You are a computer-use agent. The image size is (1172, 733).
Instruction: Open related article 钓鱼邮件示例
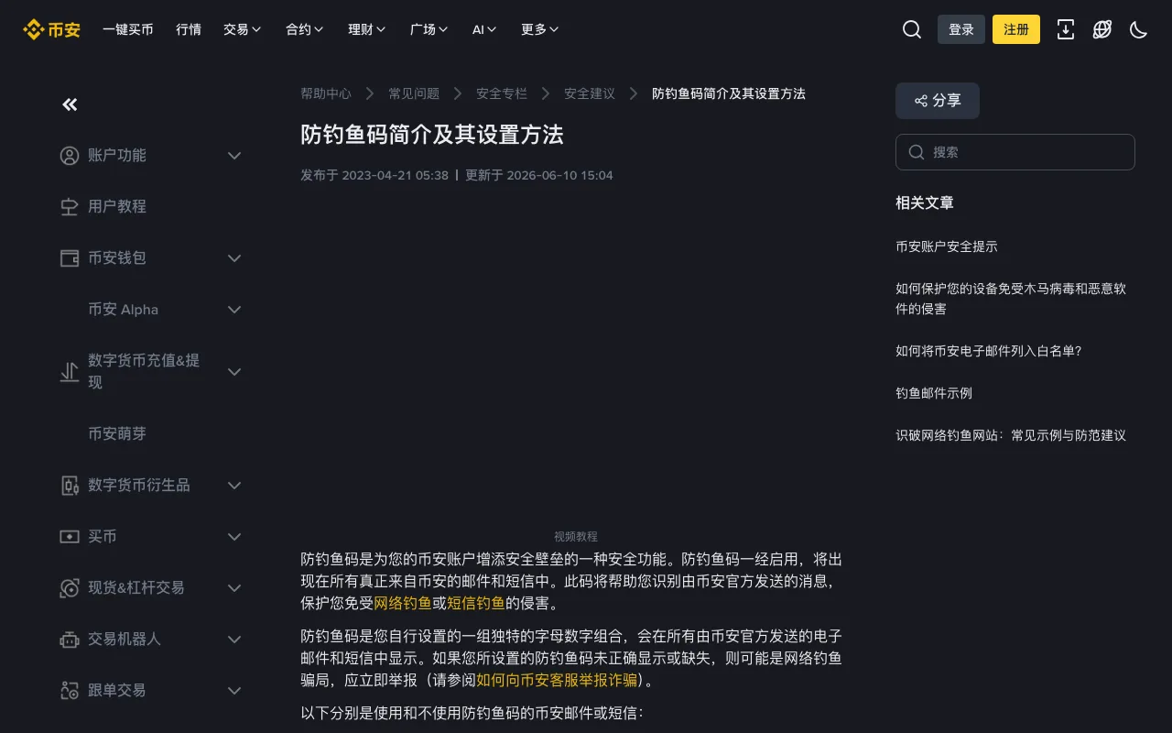934,393
